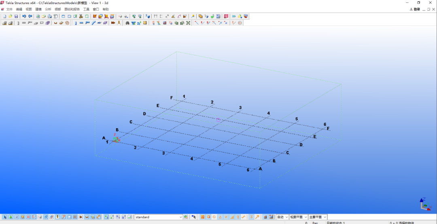The image size is (437, 224).
Task: Click the Redo arrow icon
Action: pyautogui.click(x=30, y=16)
